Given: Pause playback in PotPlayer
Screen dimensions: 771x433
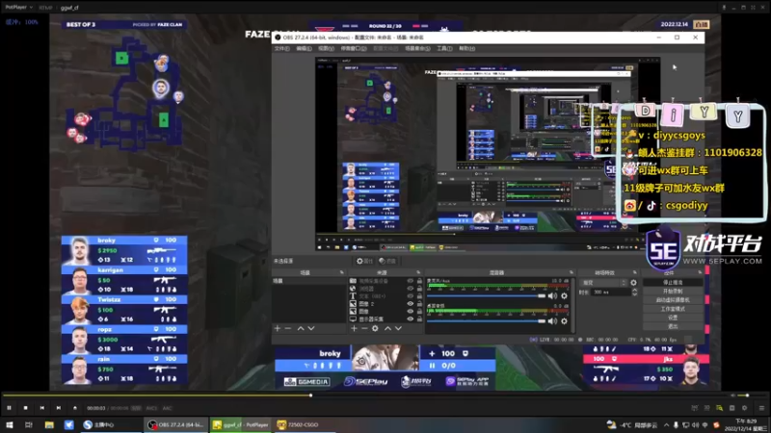Looking at the screenshot, I should pos(9,408).
